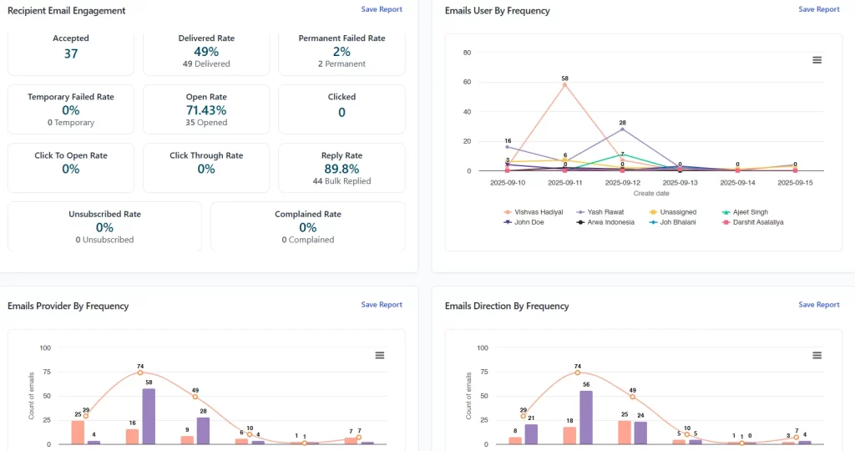Screen dimensions: 855x451
Task: Toggle the Ajeet Singh legend series
Action: (x=745, y=212)
